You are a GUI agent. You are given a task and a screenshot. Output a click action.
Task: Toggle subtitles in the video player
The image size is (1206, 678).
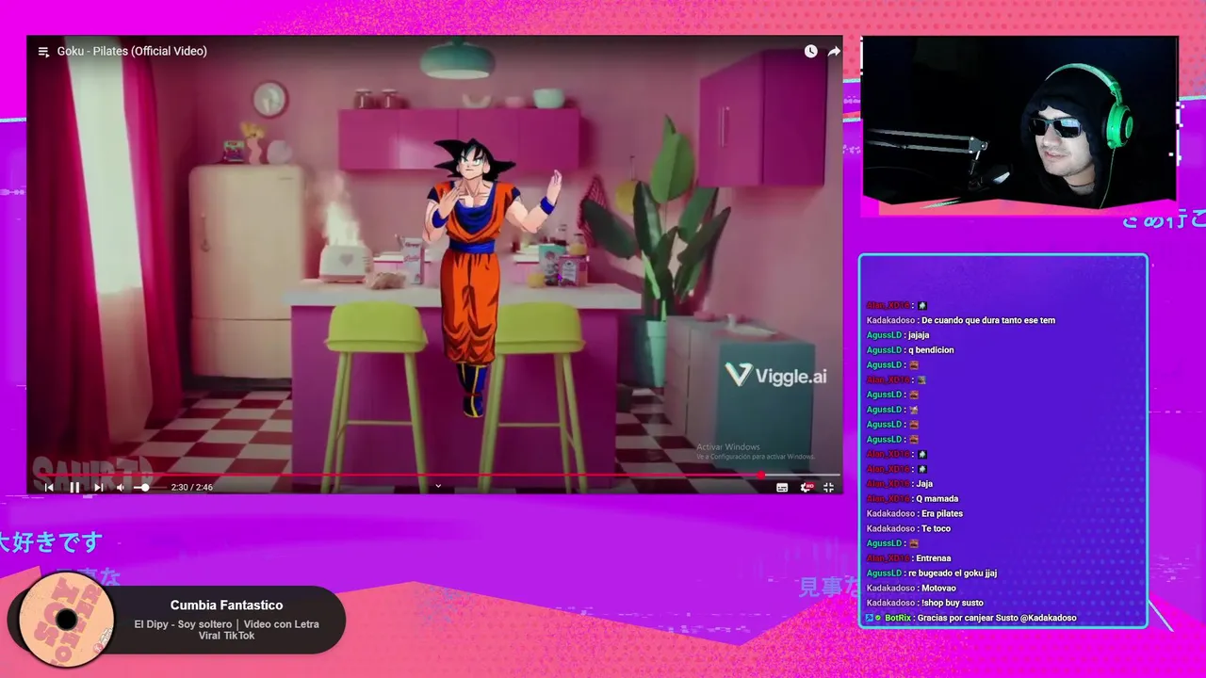[x=782, y=487]
